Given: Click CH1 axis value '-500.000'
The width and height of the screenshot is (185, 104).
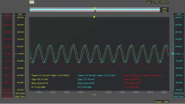Looking at the screenshot, I should (x=20, y=90).
